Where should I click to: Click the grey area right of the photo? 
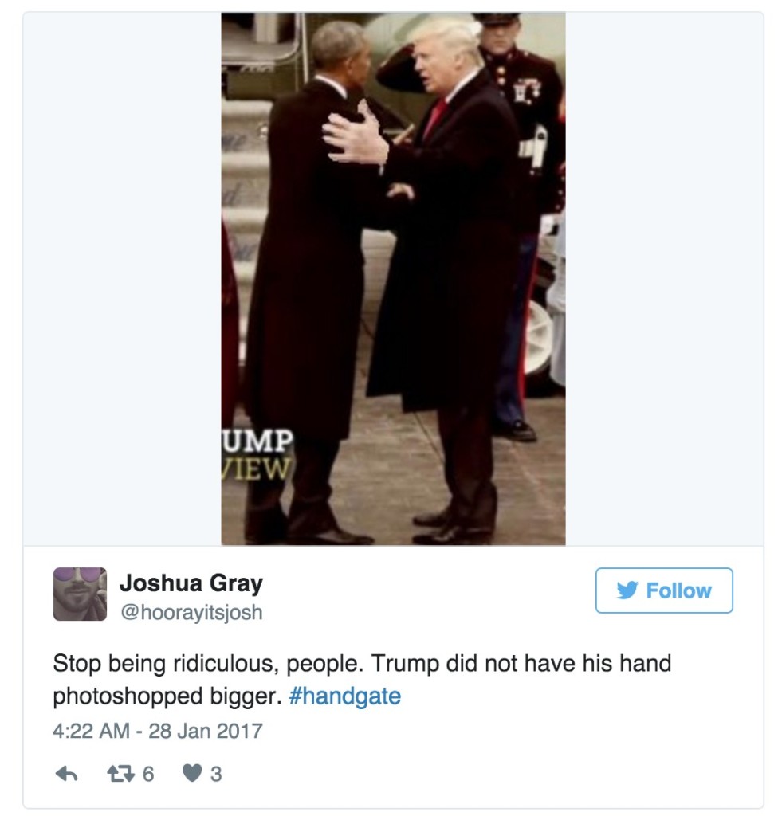[x=665, y=279]
